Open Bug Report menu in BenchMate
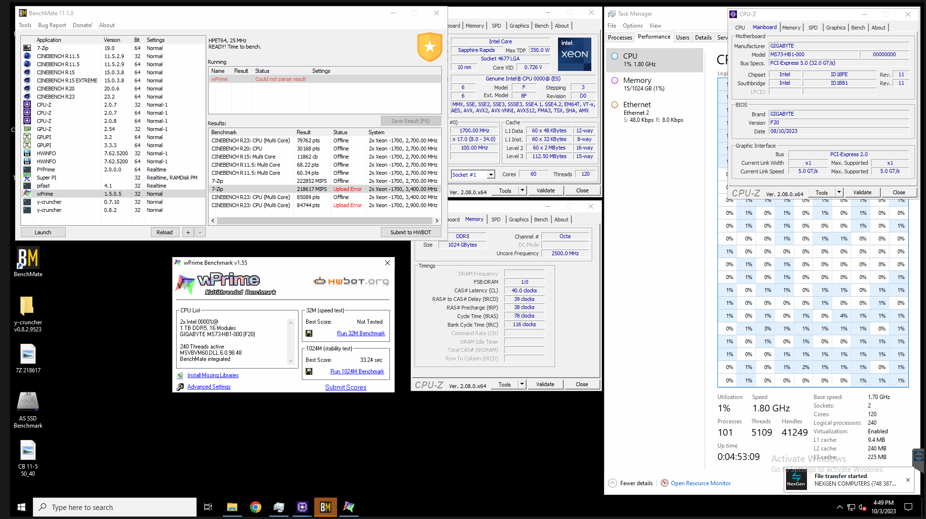926x519 pixels. [x=52, y=25]
